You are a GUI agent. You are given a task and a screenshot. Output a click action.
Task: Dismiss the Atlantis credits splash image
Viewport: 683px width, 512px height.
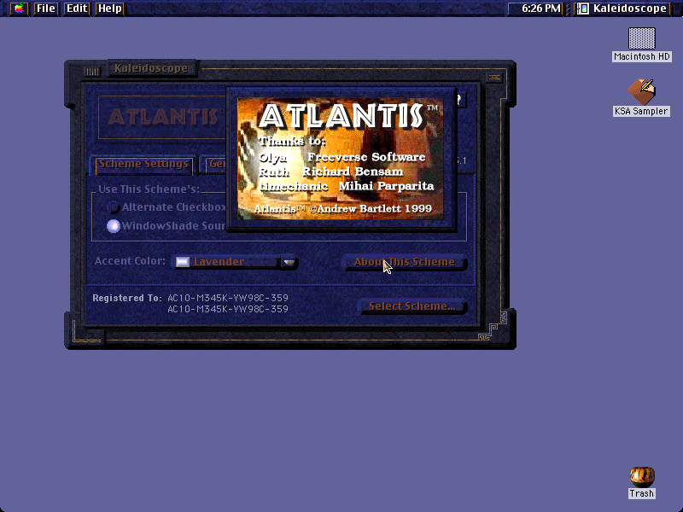tap(340, 159)
